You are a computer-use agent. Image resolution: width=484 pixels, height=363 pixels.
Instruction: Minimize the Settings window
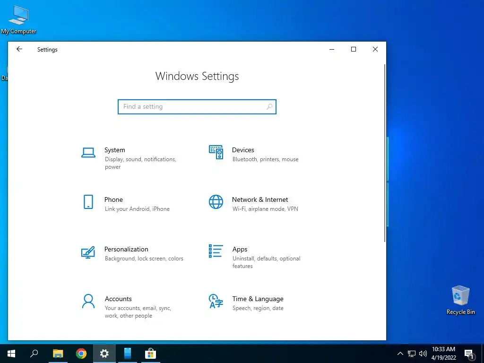332,49
